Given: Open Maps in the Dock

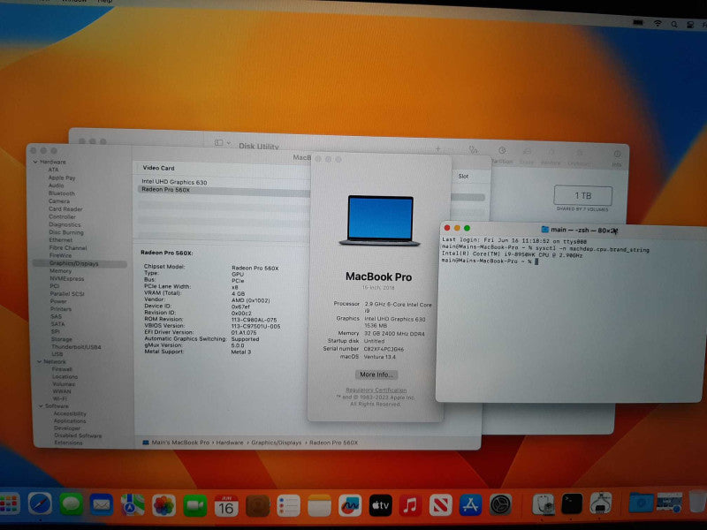Looking at the screenshot, I should [133, 505].
